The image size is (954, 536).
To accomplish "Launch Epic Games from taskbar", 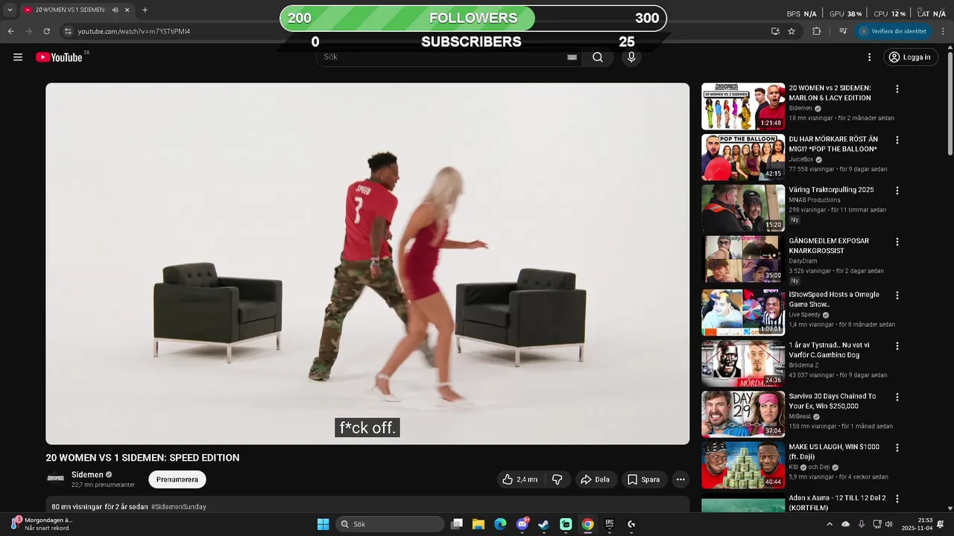I will (609, 524).
